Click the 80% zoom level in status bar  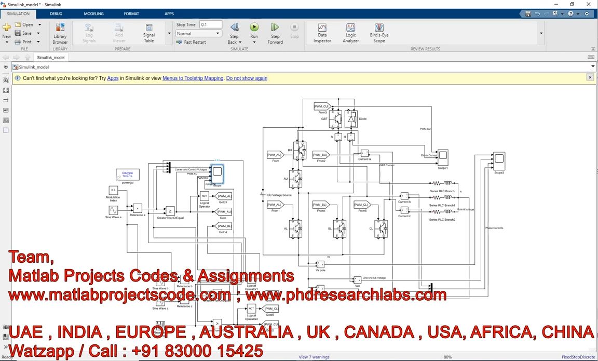pyautogui.click(x=448, y=357)
